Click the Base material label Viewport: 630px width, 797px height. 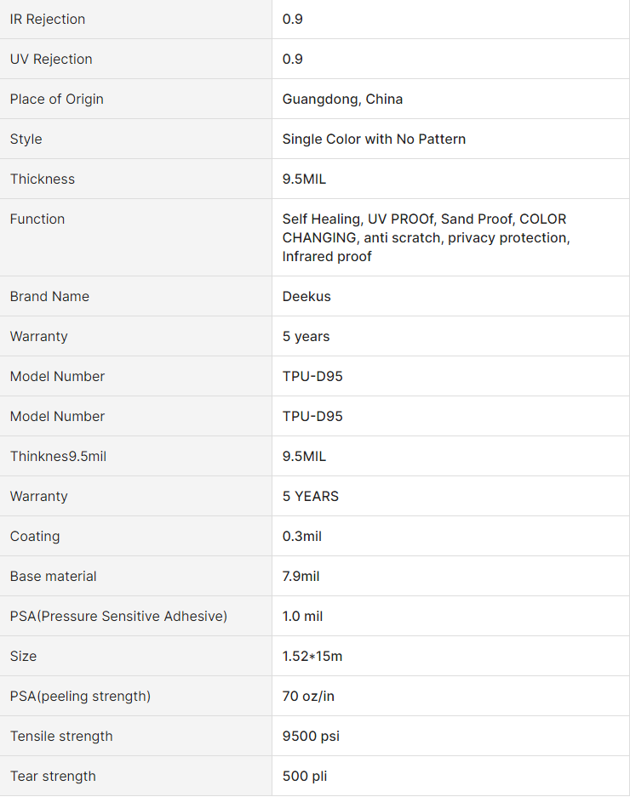click(x=53, y=577)
